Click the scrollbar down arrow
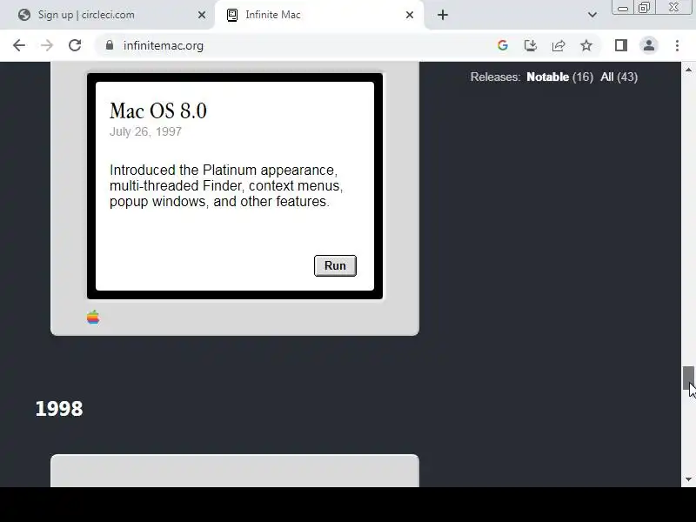The width and height of the screenshot is (696, 522). [688, 479]
